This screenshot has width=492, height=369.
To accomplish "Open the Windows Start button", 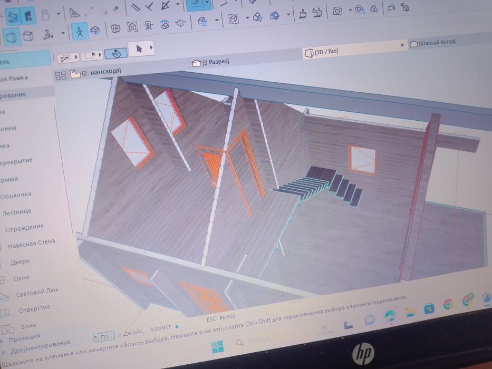I will pyautogui.click(x=217, y=347).
